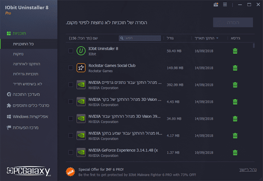Click the הסרה uninstall button
The width and height of the screenshot is (263, 181).
(233, 22)
